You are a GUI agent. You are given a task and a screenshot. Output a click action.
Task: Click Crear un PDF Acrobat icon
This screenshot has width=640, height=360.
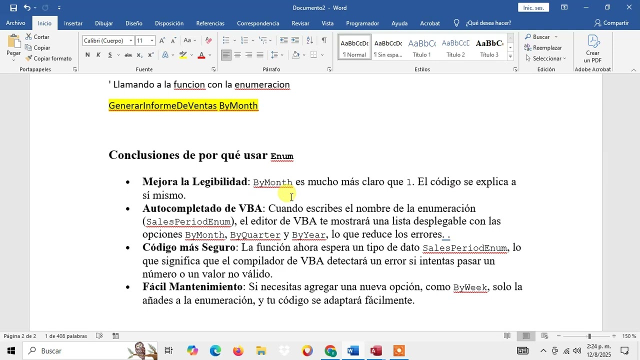click(x=592, y=48)
